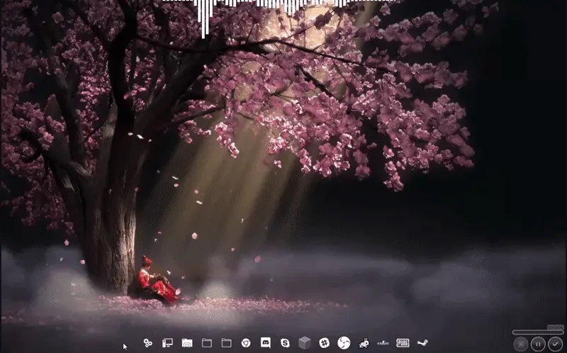Screen dimensions: 567x353
Task: Launch Slack from the dock
Action: click(x=325, y=343)
